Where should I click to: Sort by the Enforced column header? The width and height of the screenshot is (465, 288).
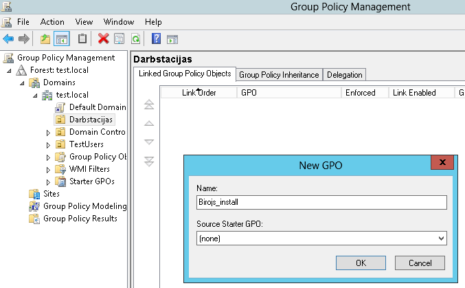(365, 93)
